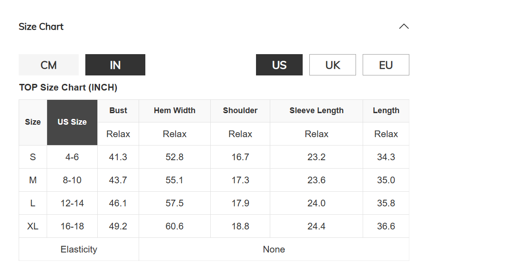Click the Length column header
Viewport: 508px width, 276px height.
coord(386,110)
